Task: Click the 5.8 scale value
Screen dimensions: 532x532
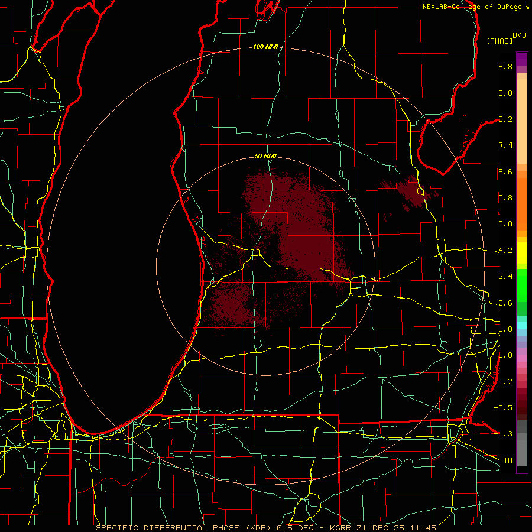Action: point(505,198)
